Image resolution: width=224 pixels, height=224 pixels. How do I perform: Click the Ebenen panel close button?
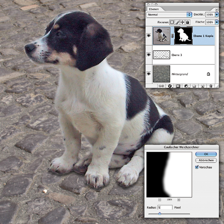pyautogui.click(x=148, y=5)
